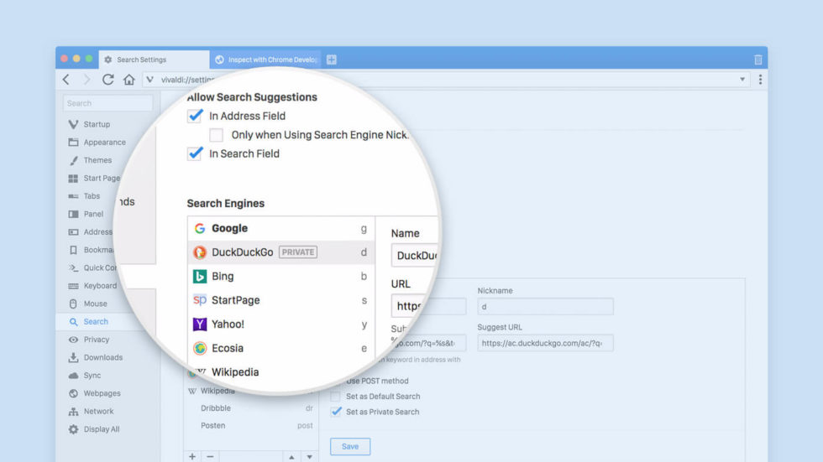The height and width of the screenshot is (462, 823).
Task: Open the new tab plus icon
Action: (331, 60)
